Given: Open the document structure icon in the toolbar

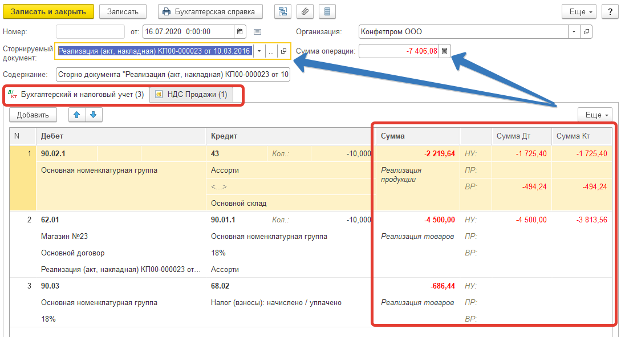Looking at the screenshot, I should 283,11.
